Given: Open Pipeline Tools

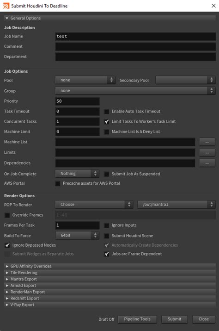Looking at the screenshot, I should (x=137, y=319).
